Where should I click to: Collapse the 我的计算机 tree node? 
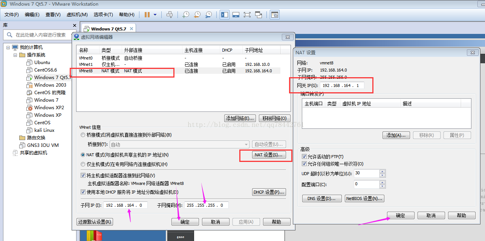9,47
